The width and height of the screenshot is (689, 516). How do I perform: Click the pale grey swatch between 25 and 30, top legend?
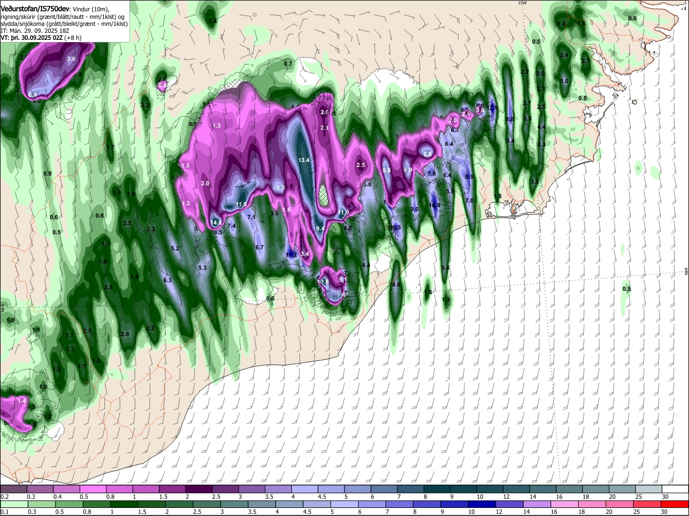649,489
